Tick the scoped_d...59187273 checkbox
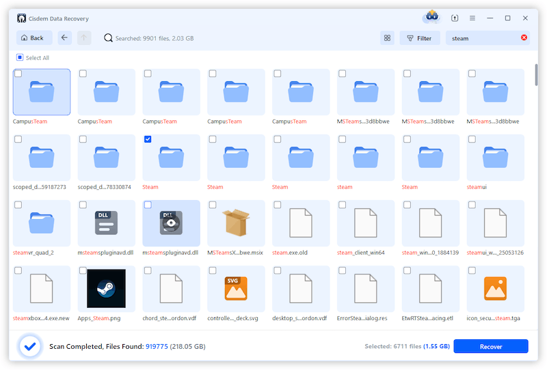Viewport: 547px width, 370px height. coord(18,139)
